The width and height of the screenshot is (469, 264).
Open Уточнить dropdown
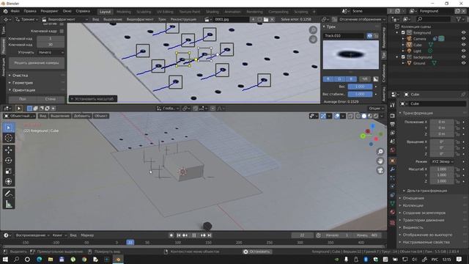click(x=51, y=52)
